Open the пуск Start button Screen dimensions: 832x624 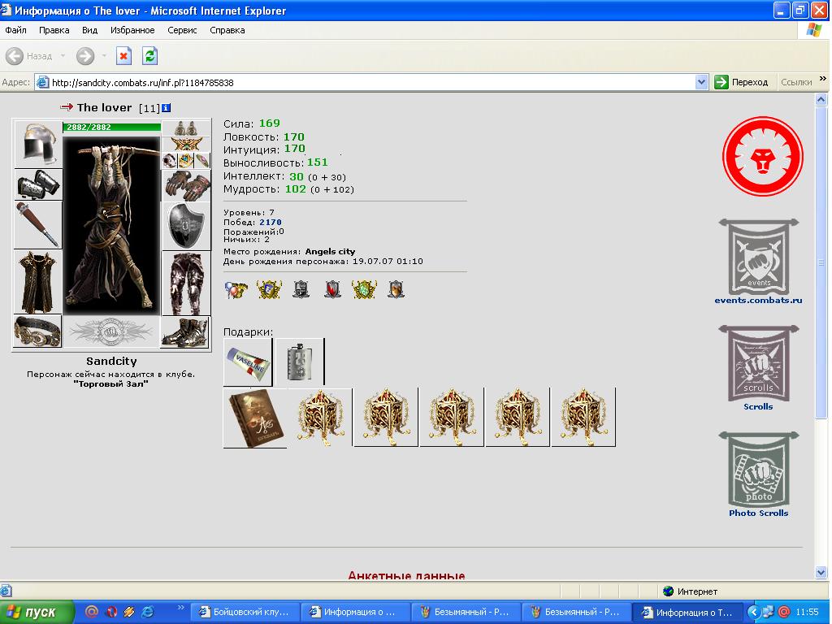37,612
